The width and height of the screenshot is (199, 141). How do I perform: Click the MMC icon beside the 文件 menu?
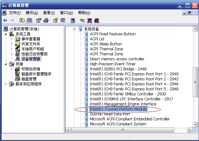(x=4, y=13)
